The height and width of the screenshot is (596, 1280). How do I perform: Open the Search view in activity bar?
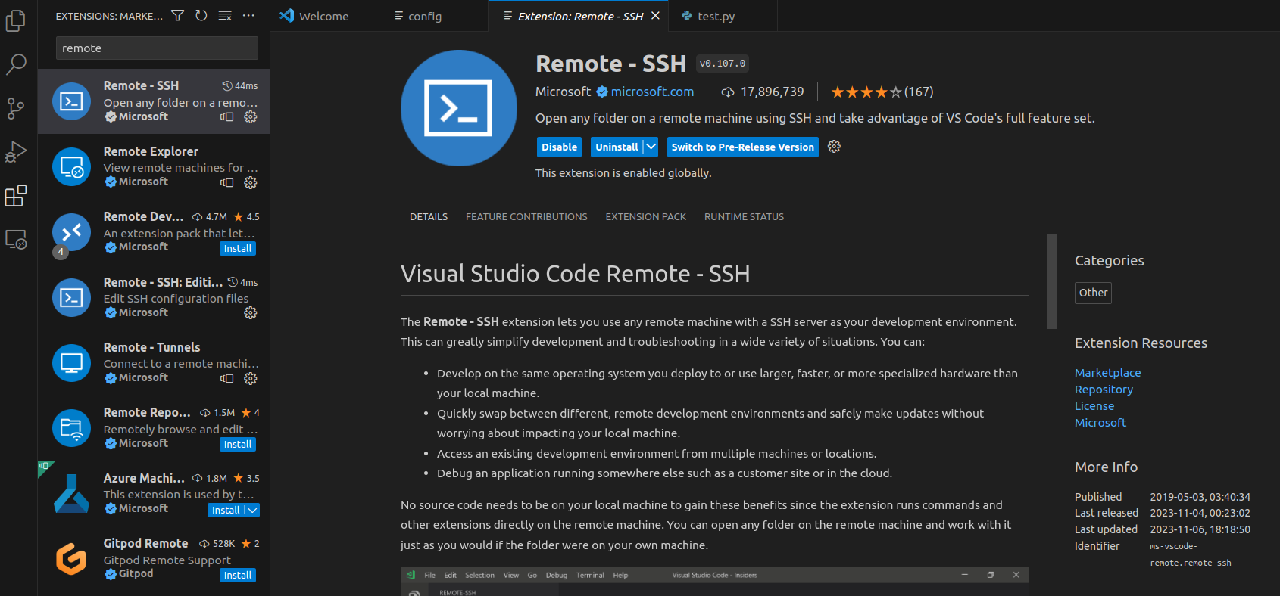16,64
